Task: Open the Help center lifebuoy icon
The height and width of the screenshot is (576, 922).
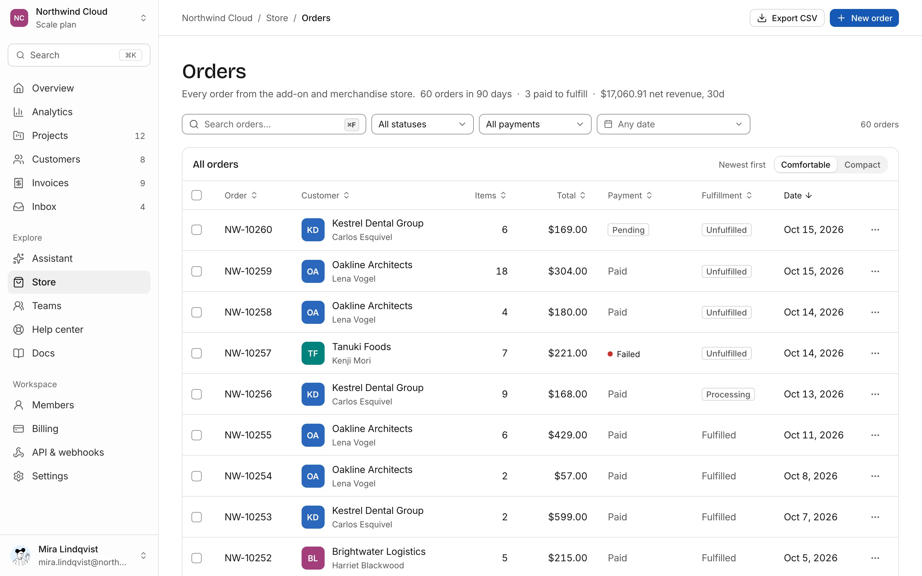Action: coord(18,330)
